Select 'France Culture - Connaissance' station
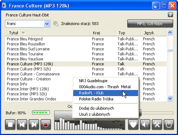 (x=86, y=74)
